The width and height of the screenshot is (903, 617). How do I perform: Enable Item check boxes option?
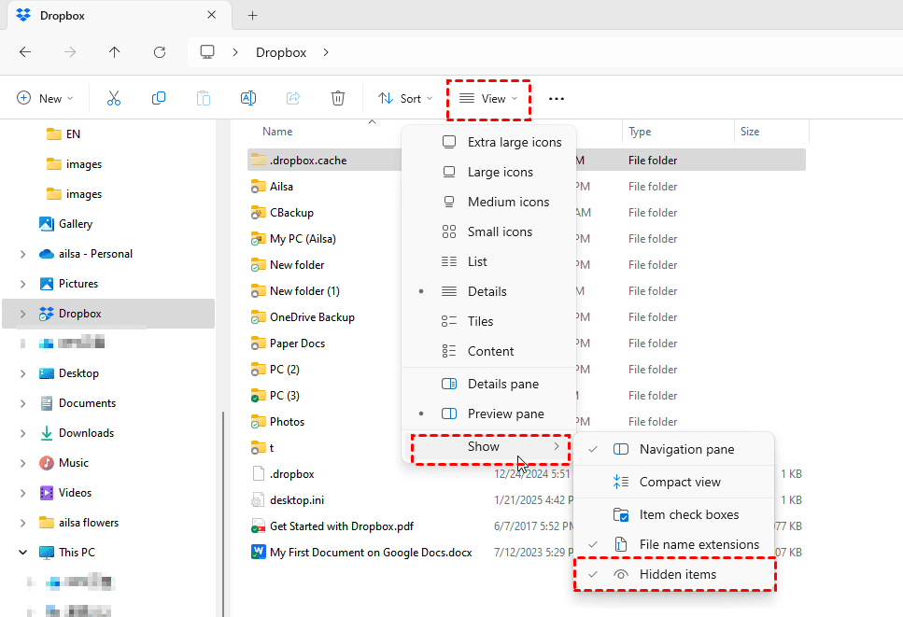[688, 514]
